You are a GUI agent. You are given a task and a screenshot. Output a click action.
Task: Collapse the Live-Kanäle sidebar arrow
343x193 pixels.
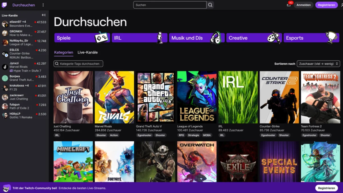pos(44,15)
